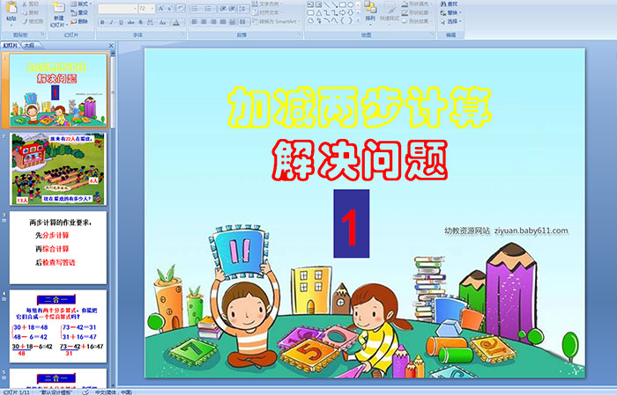Click the Find (查找) binoculars icon
617x395 pixels.
[x=443, y=4]
